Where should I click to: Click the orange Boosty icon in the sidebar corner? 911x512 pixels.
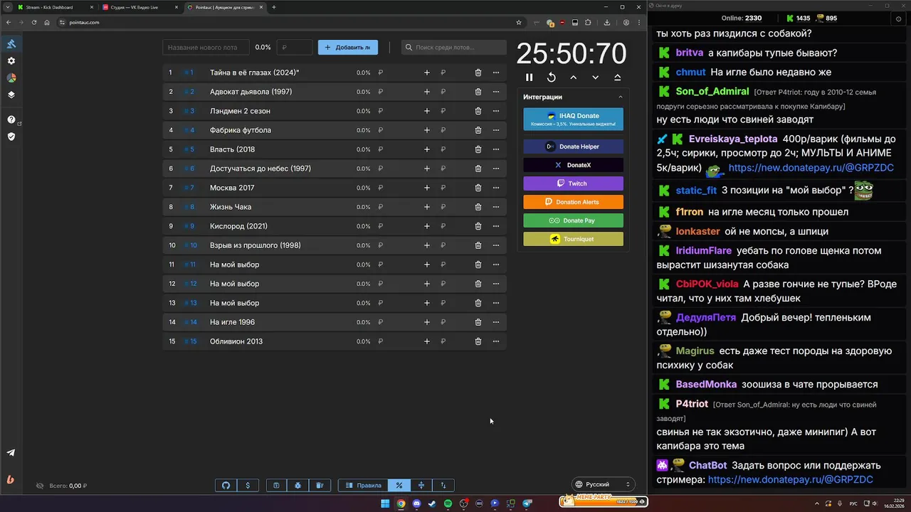point(11,480)
